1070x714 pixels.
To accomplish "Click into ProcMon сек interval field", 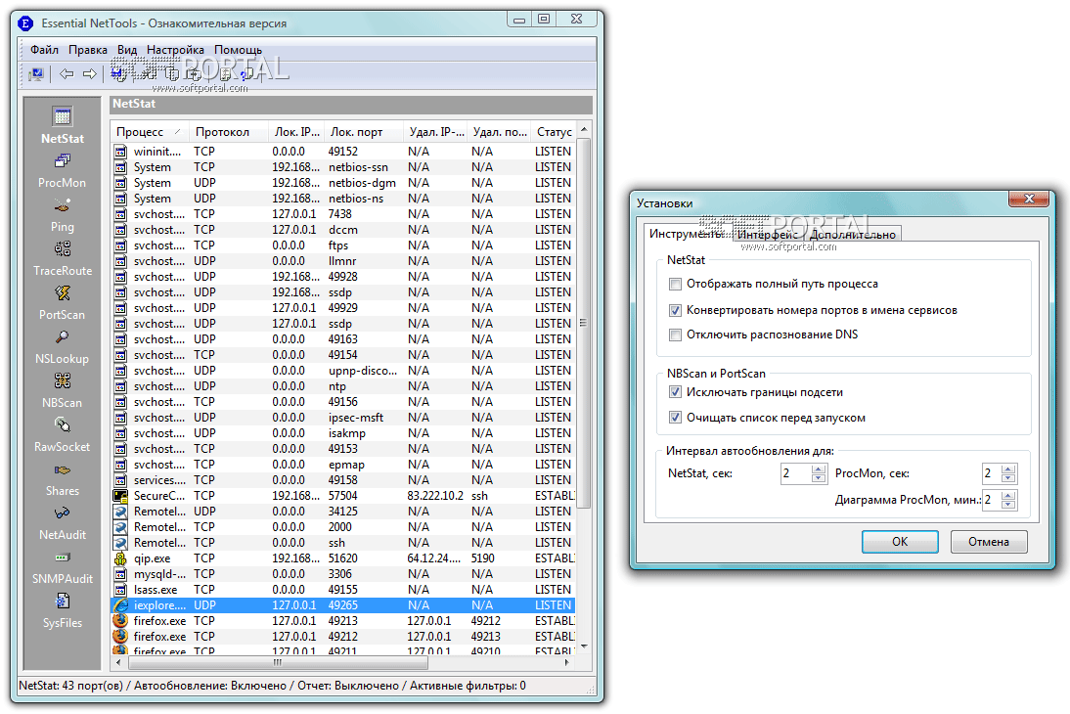I will tap(991, 473).
